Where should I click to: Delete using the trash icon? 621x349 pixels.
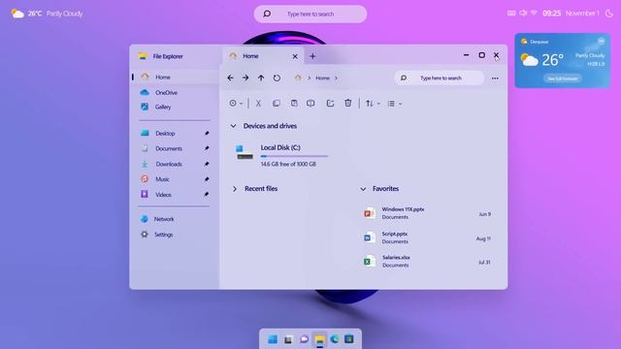(347, 103)
